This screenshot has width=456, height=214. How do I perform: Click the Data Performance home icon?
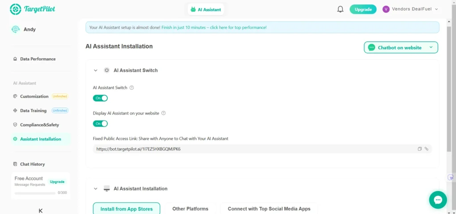[15, 59]
